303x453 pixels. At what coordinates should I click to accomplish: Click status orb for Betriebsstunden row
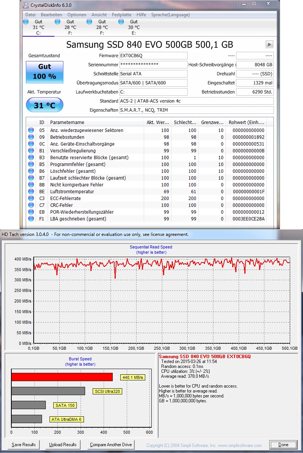[x=31, y=137]
